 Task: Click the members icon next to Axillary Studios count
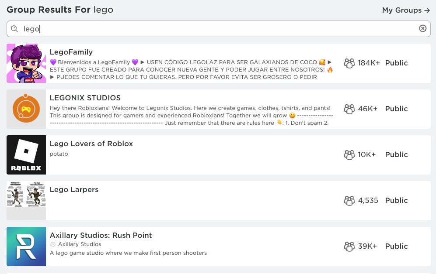click(349, 247)
